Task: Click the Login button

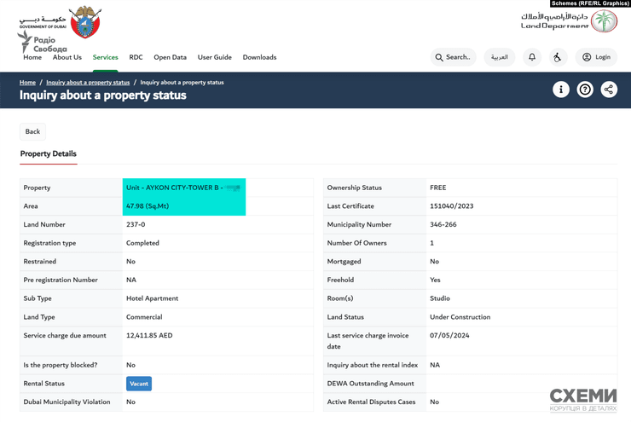Action: point(596,57)
